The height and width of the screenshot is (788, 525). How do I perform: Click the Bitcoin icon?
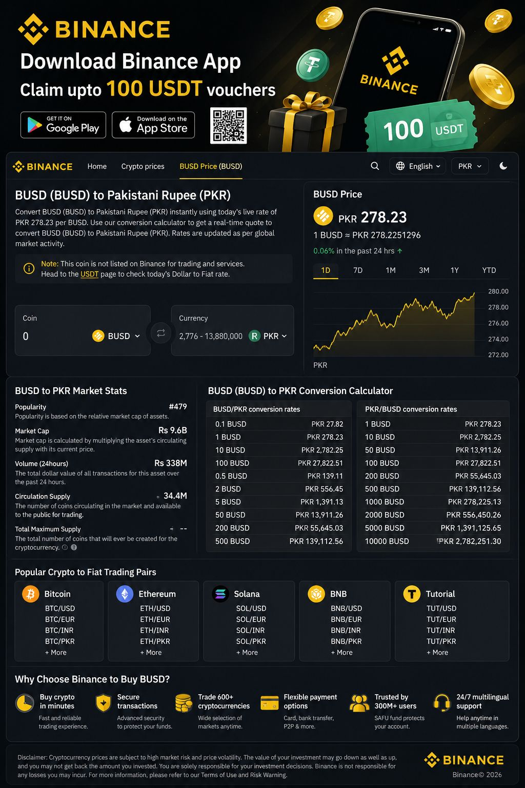pyautogui.click(x=31, y=594)
